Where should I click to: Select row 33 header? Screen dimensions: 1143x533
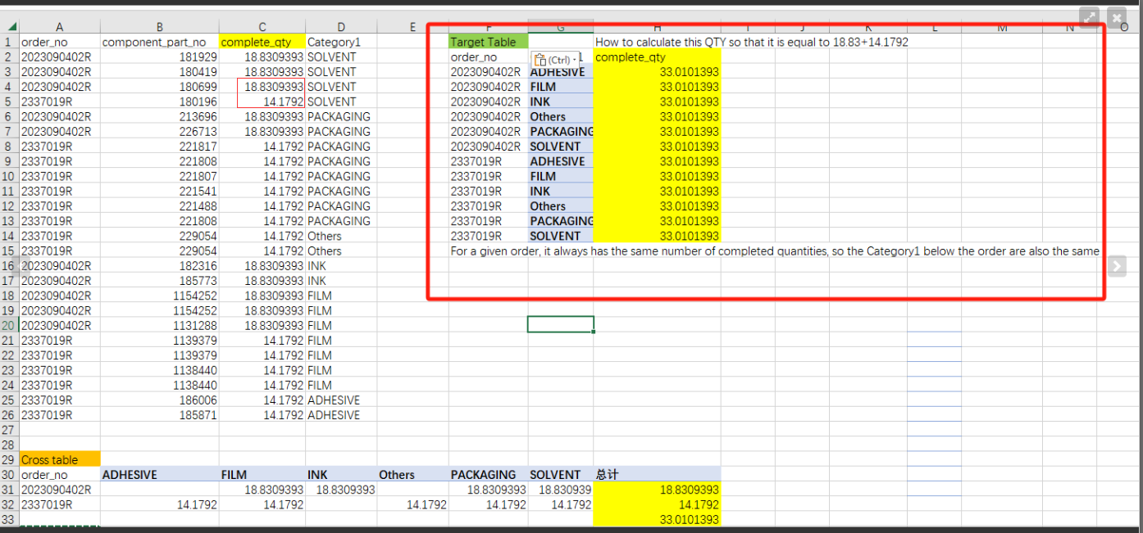click(9, 519)
